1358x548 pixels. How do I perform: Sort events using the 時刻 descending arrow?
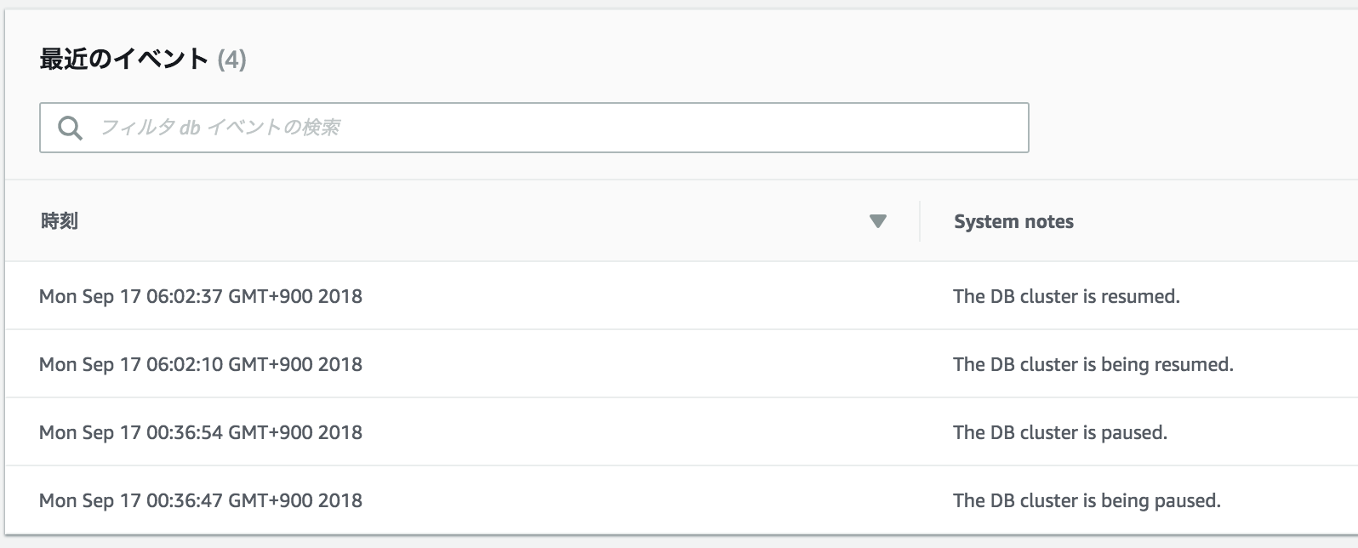click(x=878, y=221)
